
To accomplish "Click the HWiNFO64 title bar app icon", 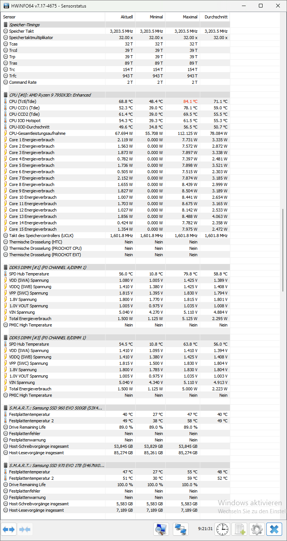I will point(6,6).
